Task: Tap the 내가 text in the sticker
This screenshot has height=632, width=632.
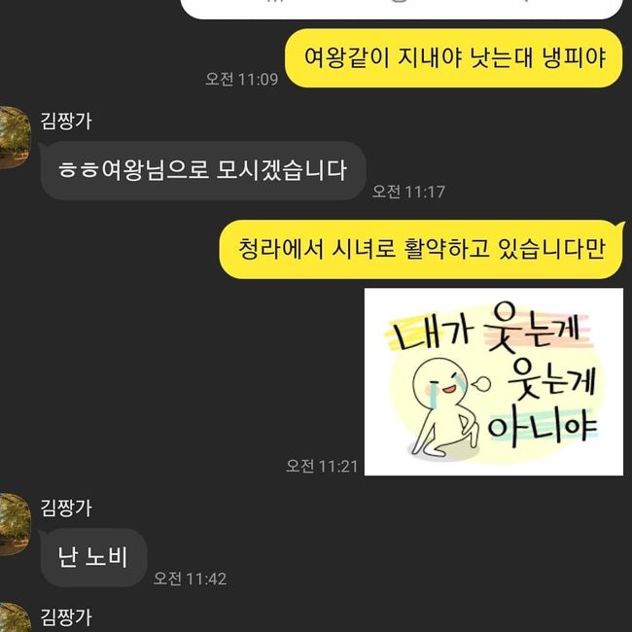Action: (432, 334)
